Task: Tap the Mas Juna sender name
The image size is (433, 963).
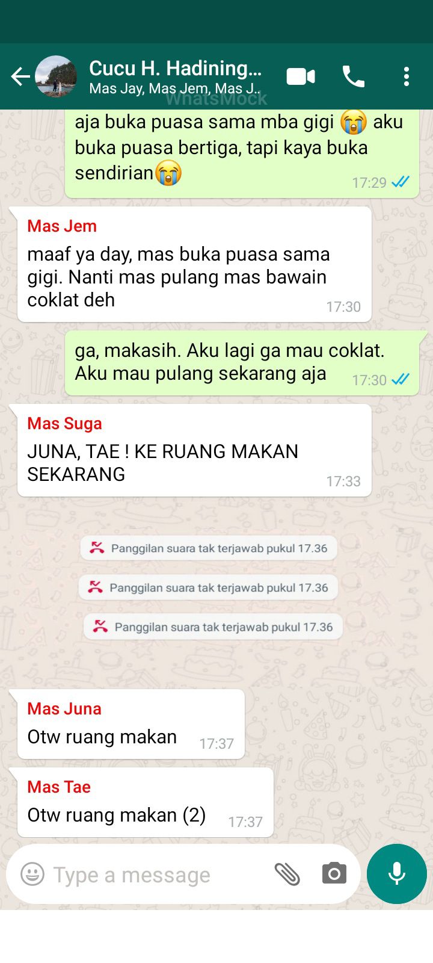Action: (64, 709)
